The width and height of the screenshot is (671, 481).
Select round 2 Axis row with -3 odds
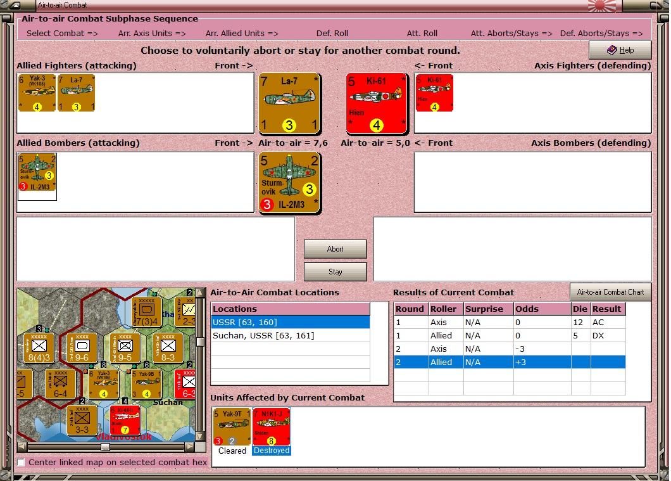pos(510,349)
